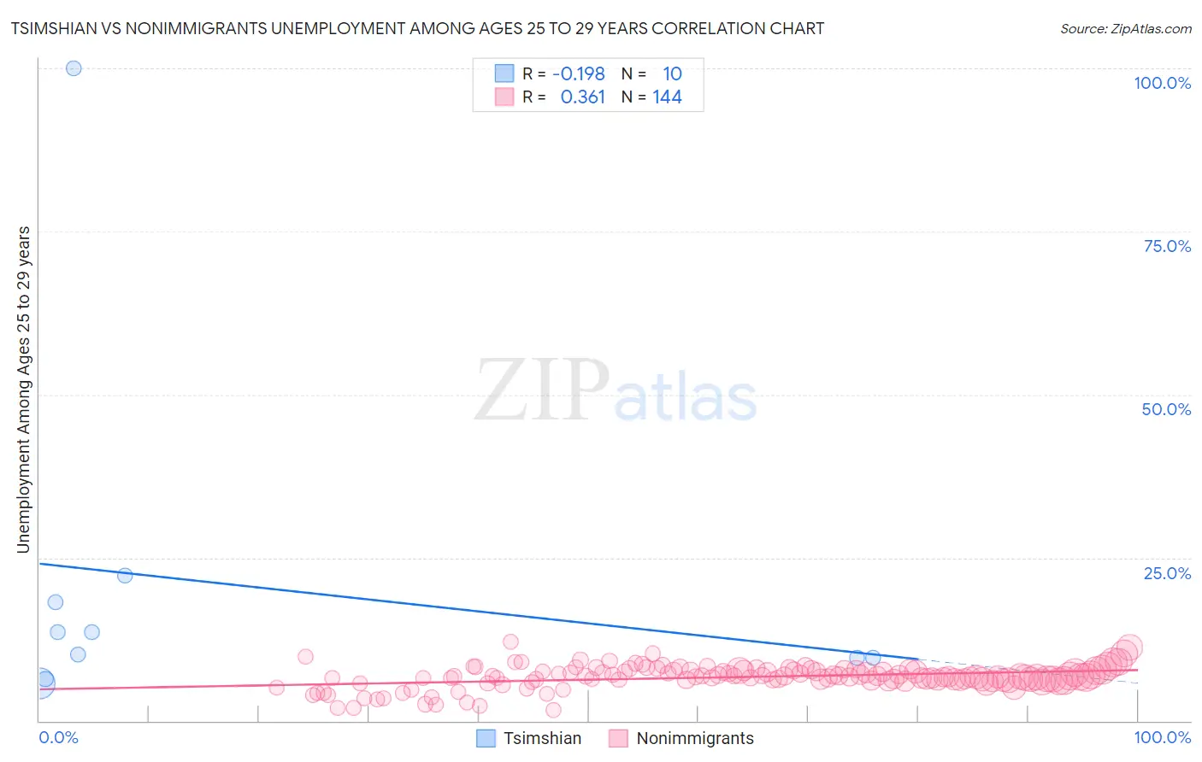Select the Tsimshian data point at 100%

74,68
